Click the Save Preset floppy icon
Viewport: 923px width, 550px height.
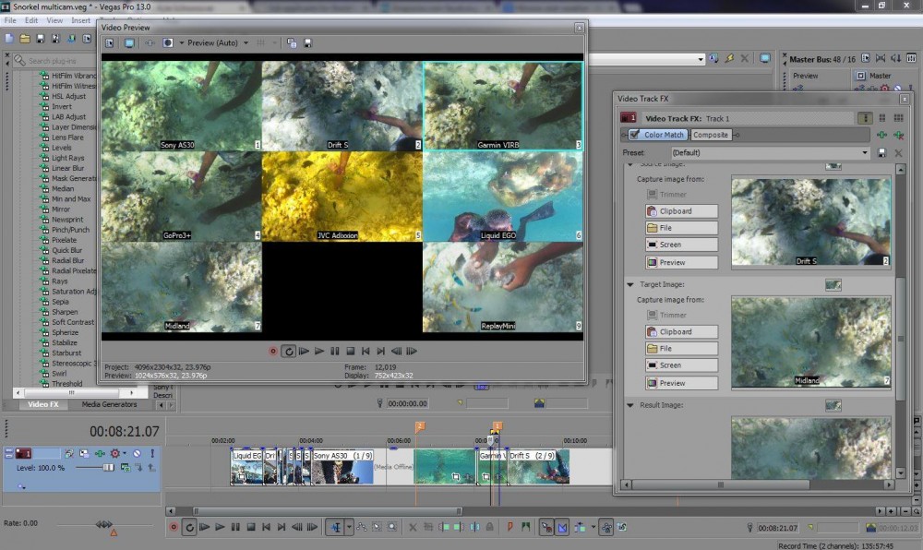coord(882,152)
